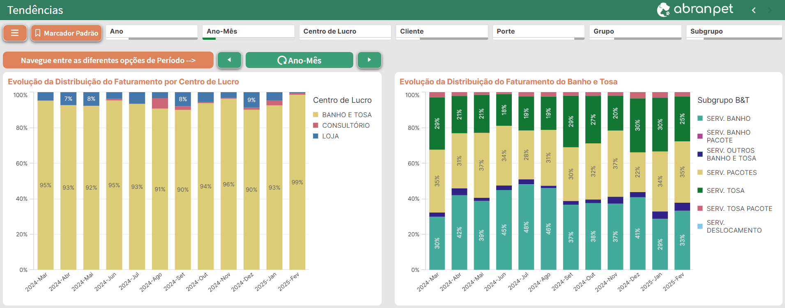Viewport: 785px width, 308px height.
Task: Toggle SERV. BANHO legend entry
Action: 728,118
